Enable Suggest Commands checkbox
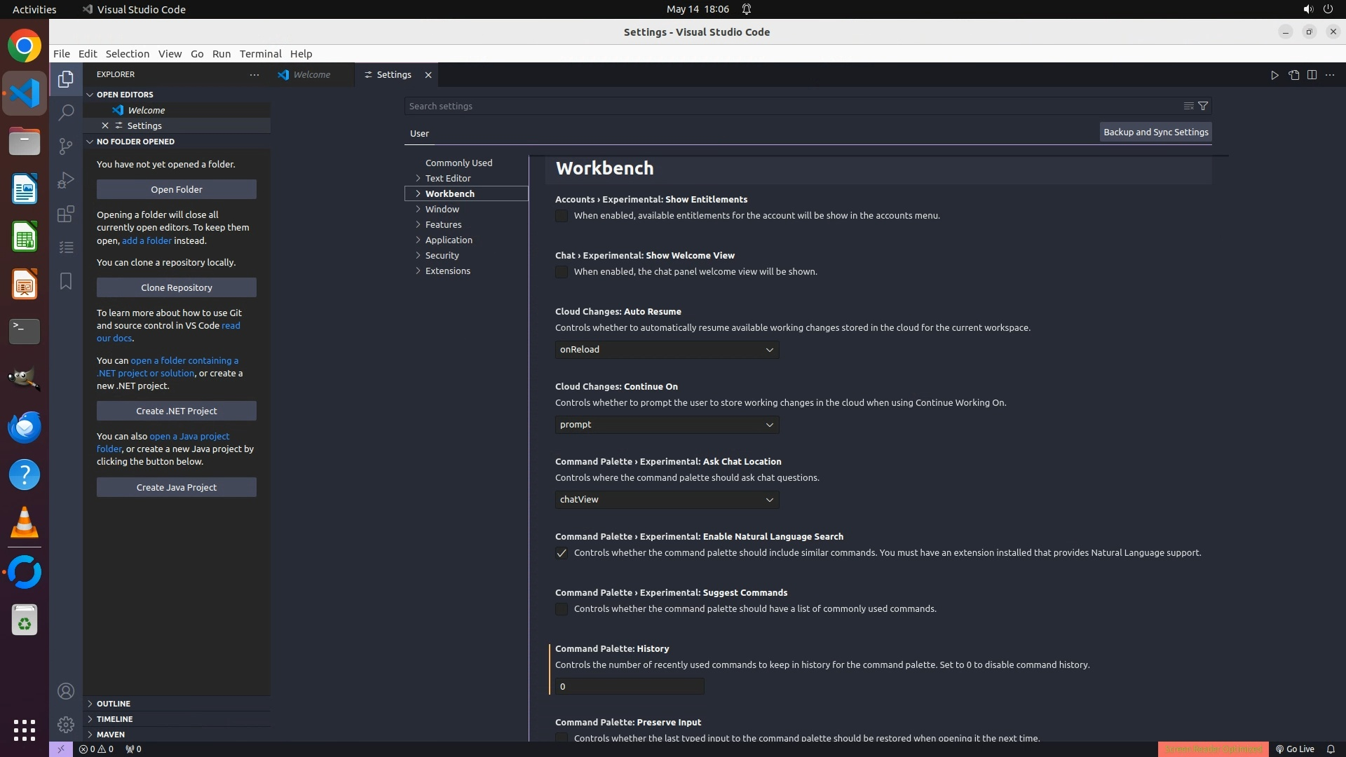Screen dimensions: 1346x757 pos(562,609)
